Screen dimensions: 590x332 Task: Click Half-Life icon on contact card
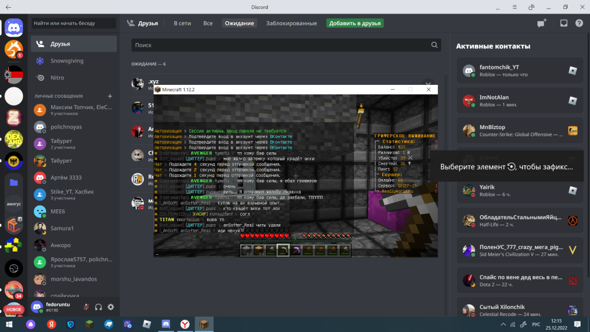point(573,221)
